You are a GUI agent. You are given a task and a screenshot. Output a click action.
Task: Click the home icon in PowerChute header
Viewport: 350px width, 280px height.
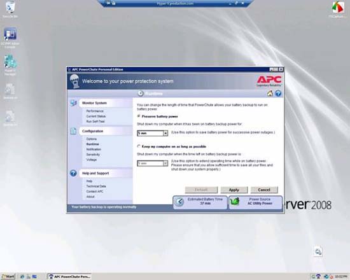pos(270,94)
